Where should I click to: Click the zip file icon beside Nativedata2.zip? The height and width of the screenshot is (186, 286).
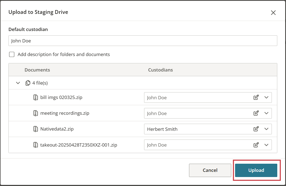point(36,129)
